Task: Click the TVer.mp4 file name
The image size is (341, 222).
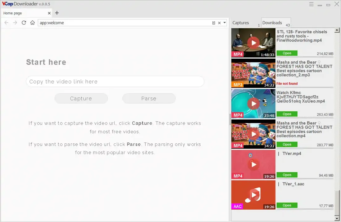Action: pyautogui.click(x=292, y=154)
